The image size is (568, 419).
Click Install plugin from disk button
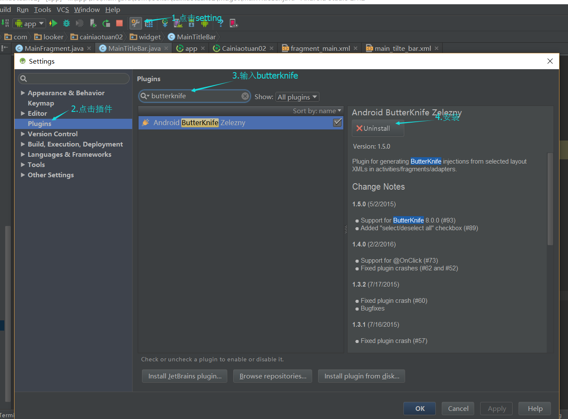(362, 376)
